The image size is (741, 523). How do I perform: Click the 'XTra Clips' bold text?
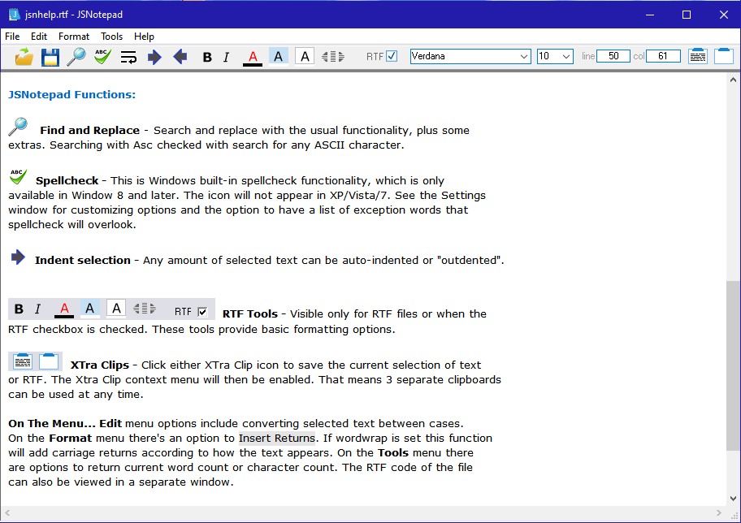coord(100,365)
